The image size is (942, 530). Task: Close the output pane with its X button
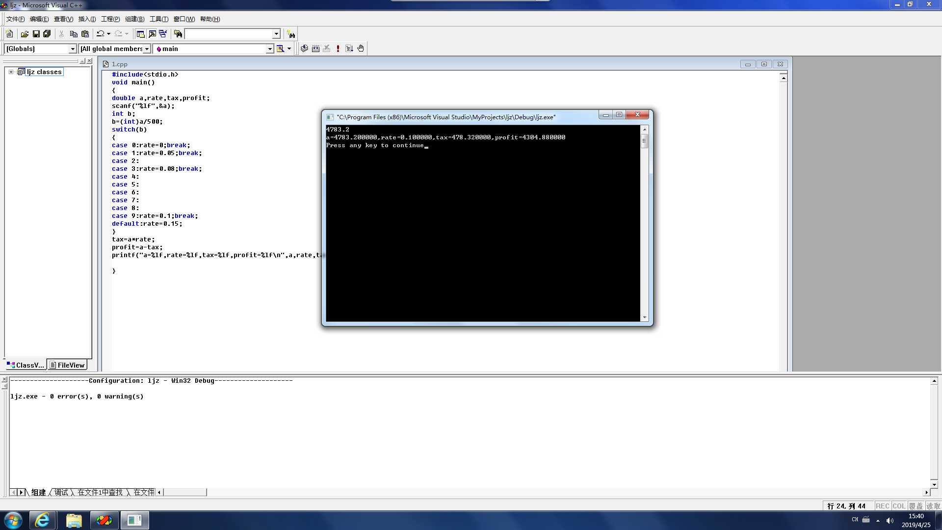pos(4,380)
